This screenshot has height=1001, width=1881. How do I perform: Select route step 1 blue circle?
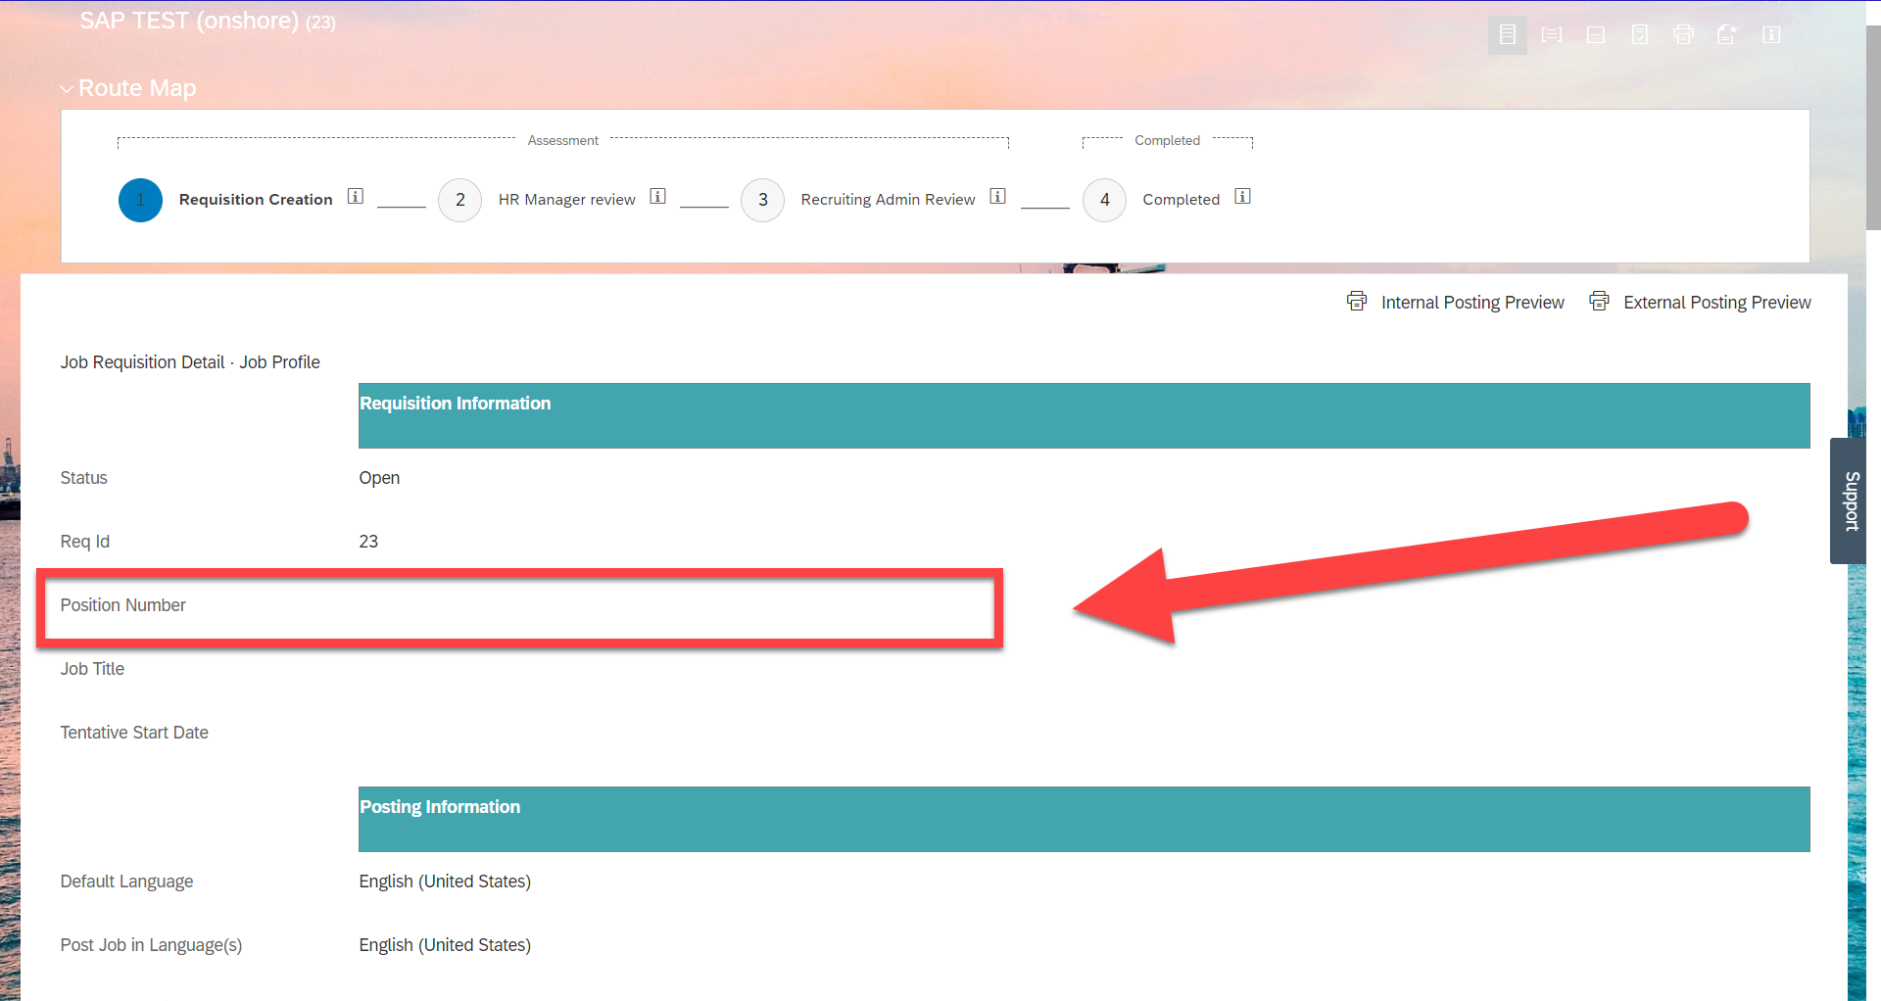[x=140, y=200]
